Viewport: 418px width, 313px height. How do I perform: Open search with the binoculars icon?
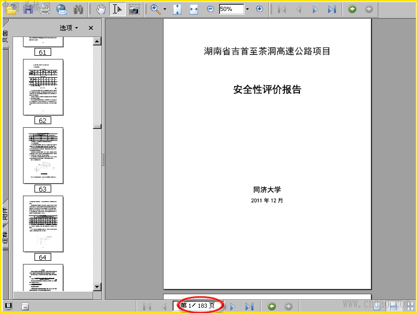point(78,9)
